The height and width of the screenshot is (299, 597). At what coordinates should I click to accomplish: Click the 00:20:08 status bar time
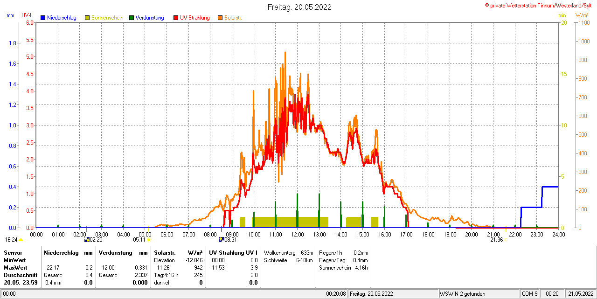[x=336, y=294]
